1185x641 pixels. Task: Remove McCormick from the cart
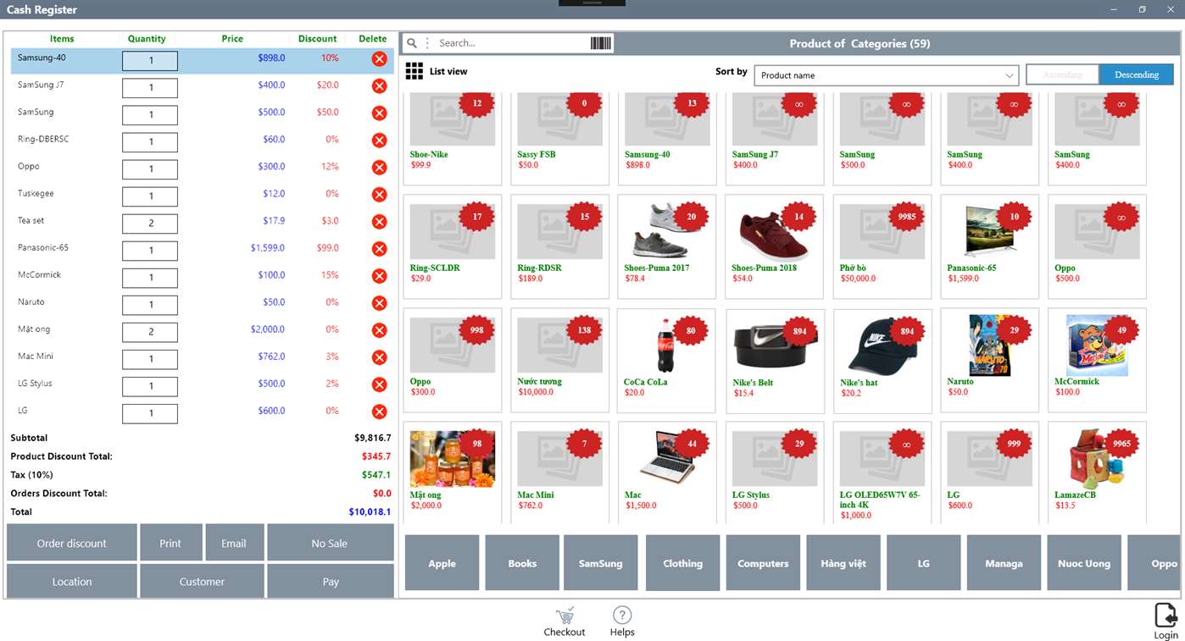coord(379,275)
